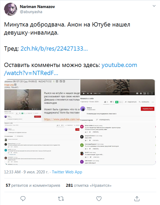Open the Nariman Namazov display name

tap(37, 6)
